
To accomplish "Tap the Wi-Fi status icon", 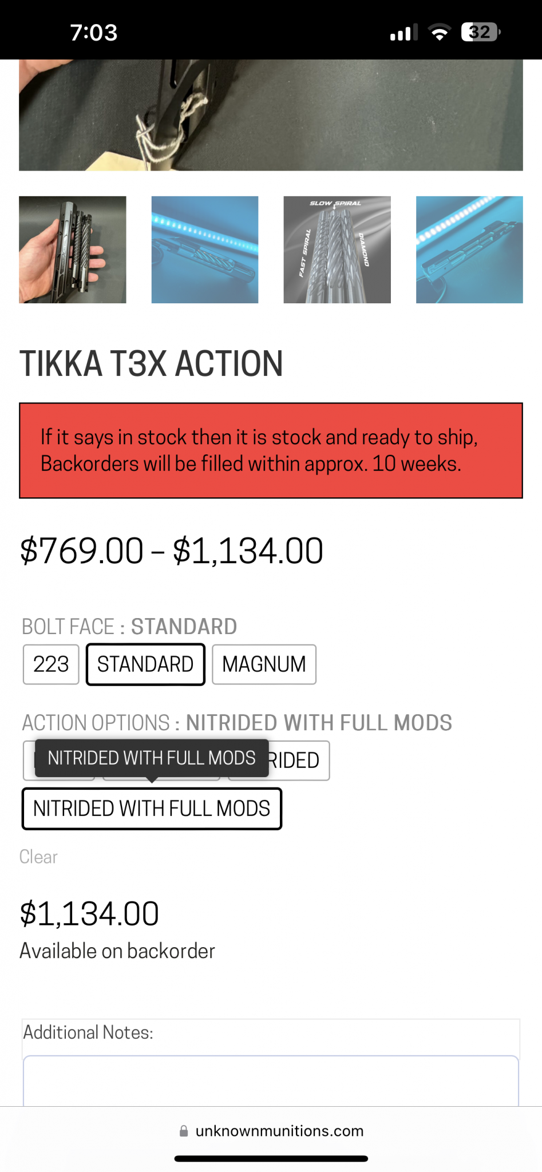I will tap(440, 33).
